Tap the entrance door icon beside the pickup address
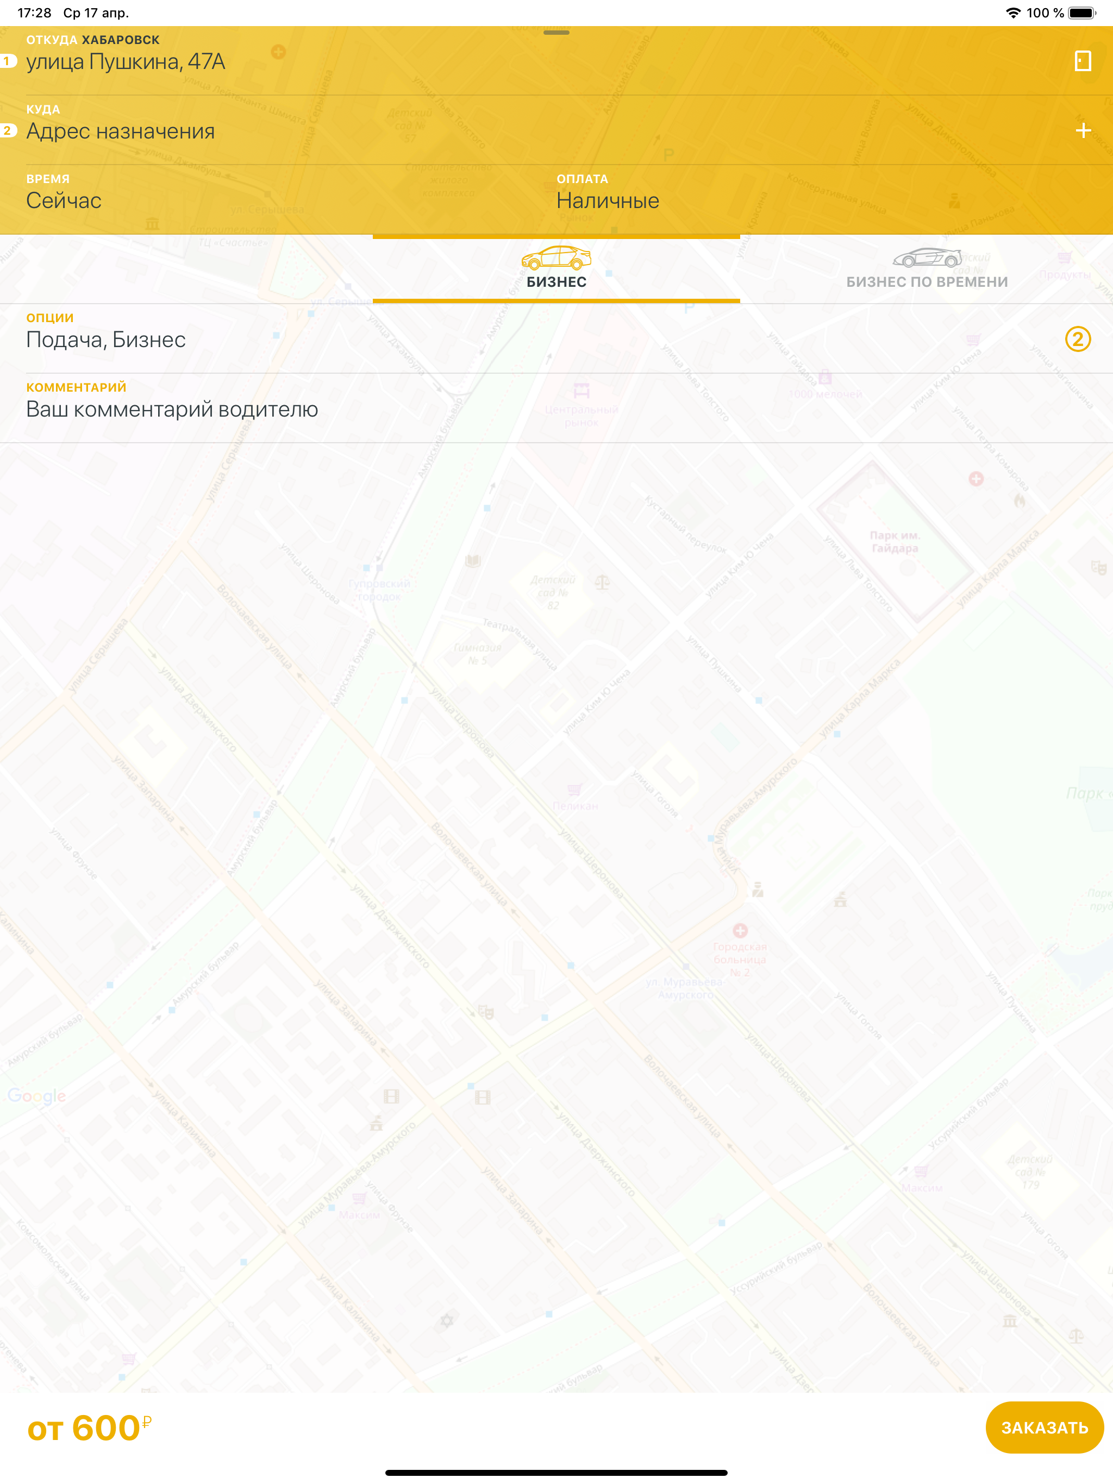This screenshot has height=1484, width=1113. click(1082, 61)
